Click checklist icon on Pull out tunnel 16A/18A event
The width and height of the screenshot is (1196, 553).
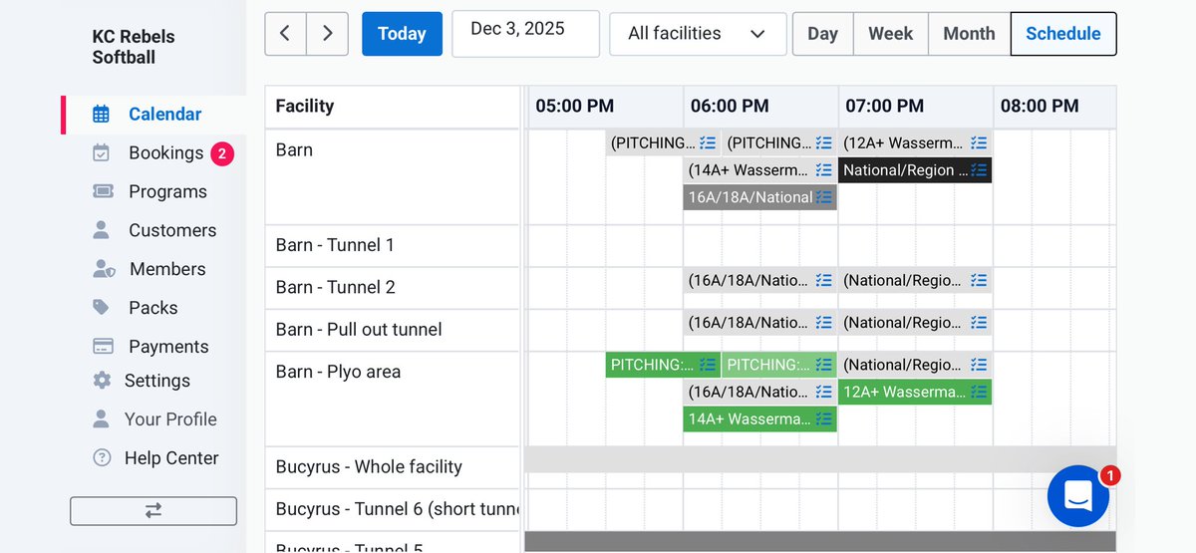[x=823, y=323]
